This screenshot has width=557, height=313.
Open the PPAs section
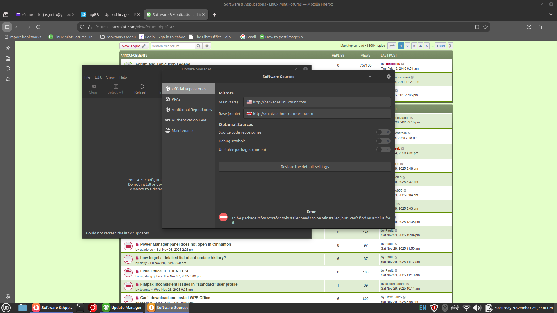189,99
